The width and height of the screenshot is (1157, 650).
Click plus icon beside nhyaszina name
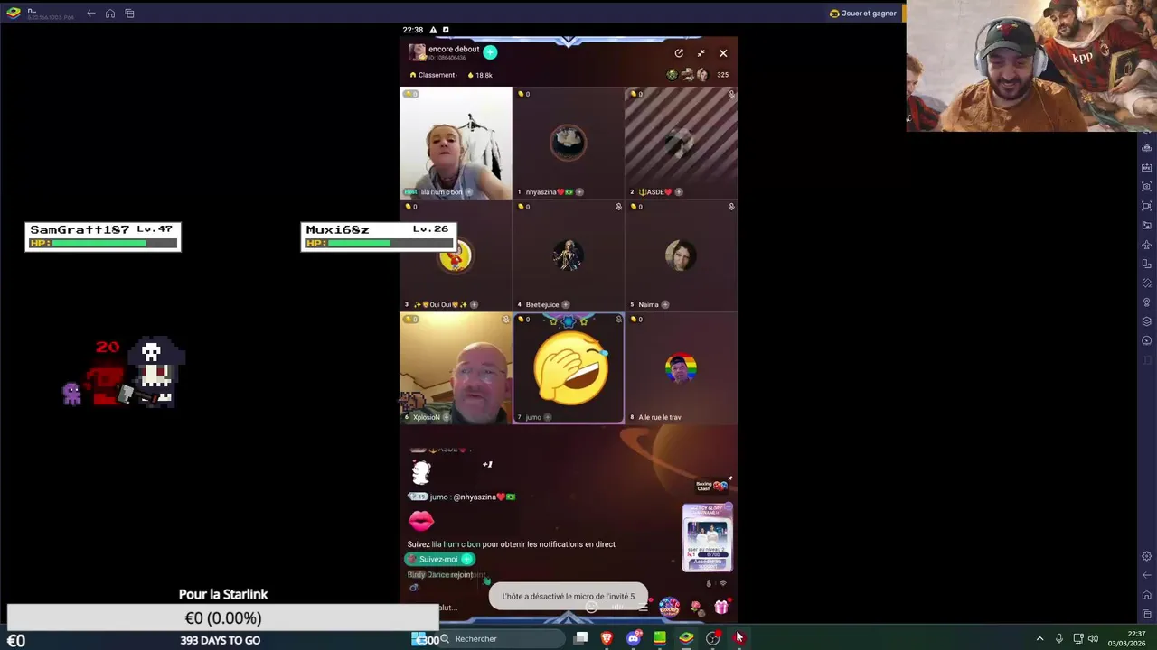[x=579, y=192]
